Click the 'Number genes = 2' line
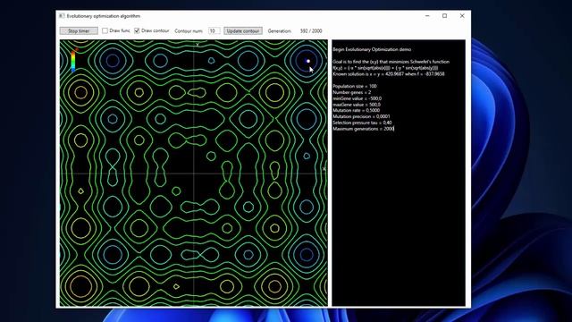The height and width of the screenshot is (322, 572). click(351, 92)
